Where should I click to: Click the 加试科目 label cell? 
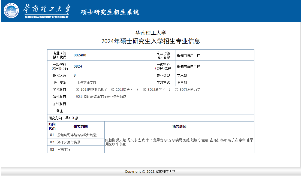[x=60, y=104]
